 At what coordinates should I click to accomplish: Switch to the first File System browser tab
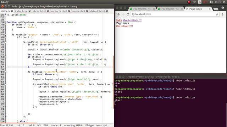pyautogui.click(x=142, y=9)
